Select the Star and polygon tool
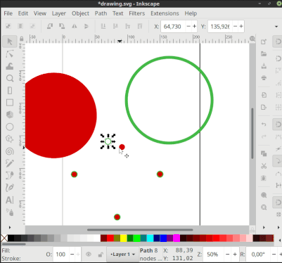This screenshot has width=282, height=263. click(x=10, y=139)
